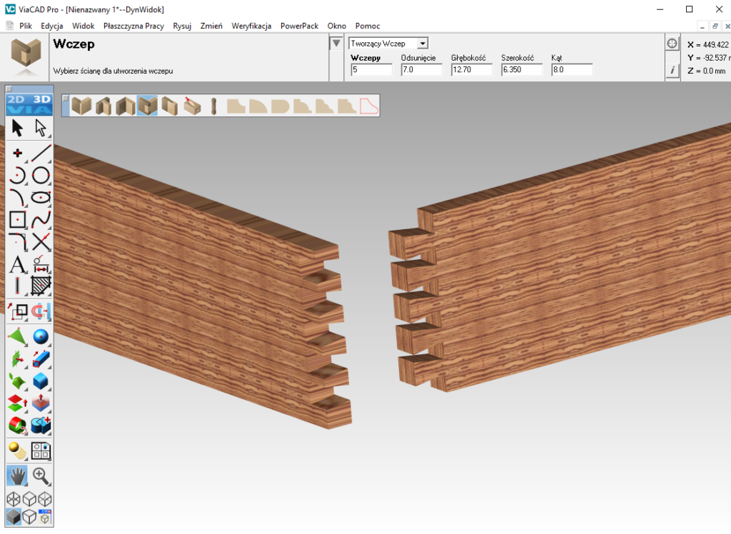Pick the blue sphere solid primitive tool
This screenshot has height=534, width=731.
click(41, 337)
